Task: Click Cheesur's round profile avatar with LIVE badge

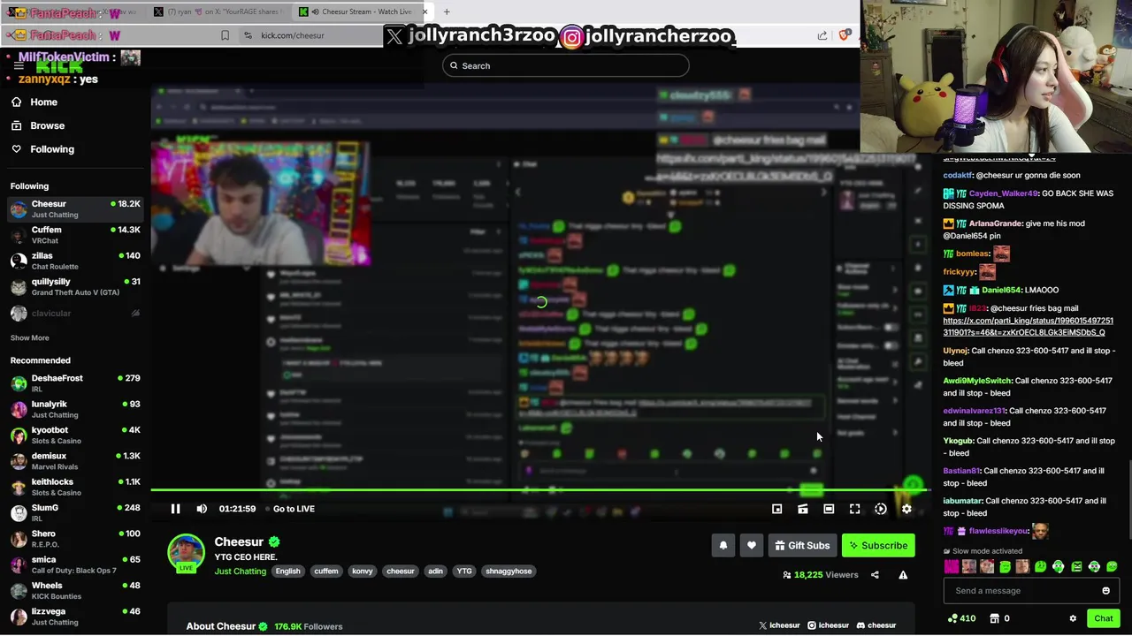Action: point(186,553)
